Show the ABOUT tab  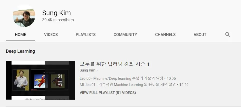pyautogui.click(x=200, y=35)
